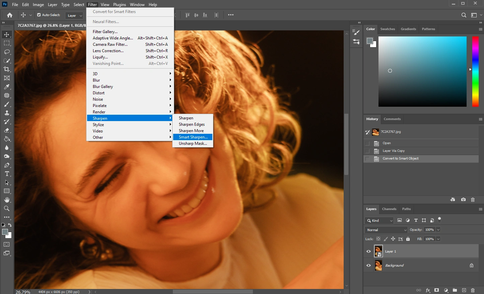Select the Horizontal Type tool

tap(7, 174)
